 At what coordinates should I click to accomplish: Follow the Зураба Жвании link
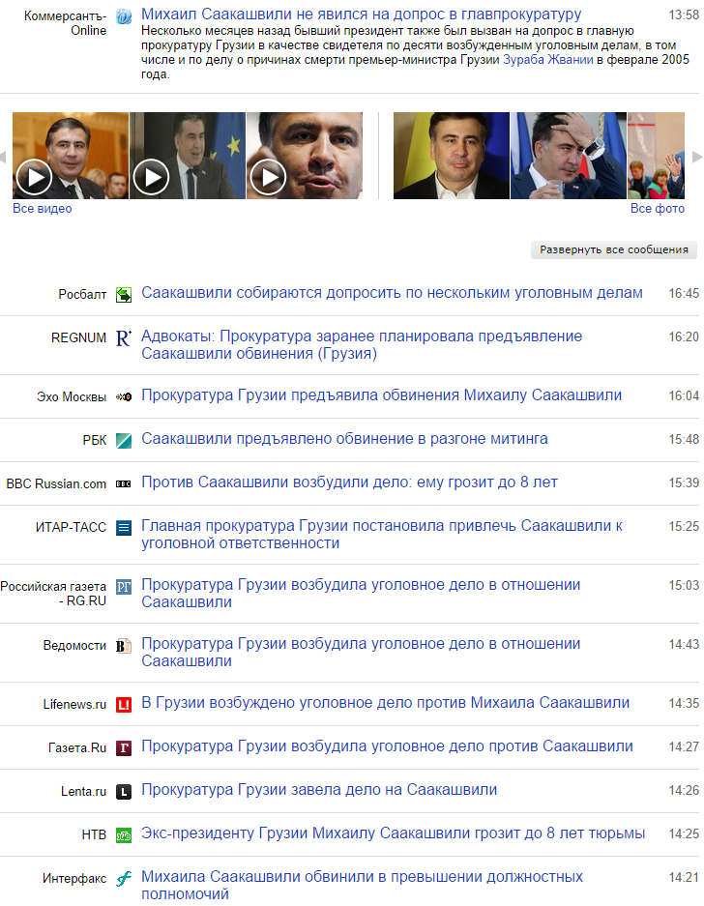point(548,60)
